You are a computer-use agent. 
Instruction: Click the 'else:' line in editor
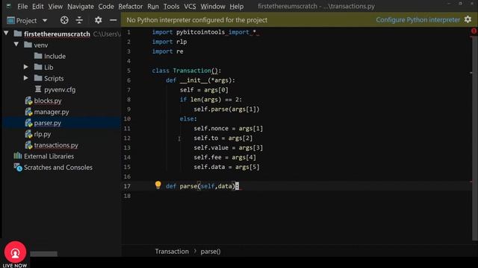[188, 119]
